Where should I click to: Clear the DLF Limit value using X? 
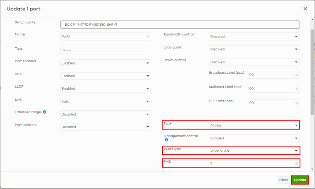pyautogui.click(x=296, y=103)
